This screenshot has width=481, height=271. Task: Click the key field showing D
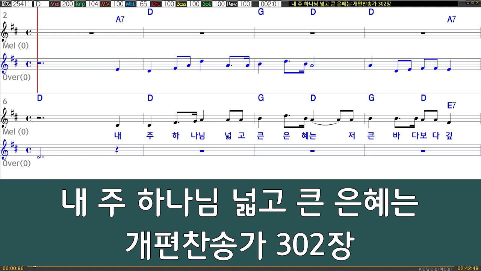pyautogui.click(x=41, y=4)
